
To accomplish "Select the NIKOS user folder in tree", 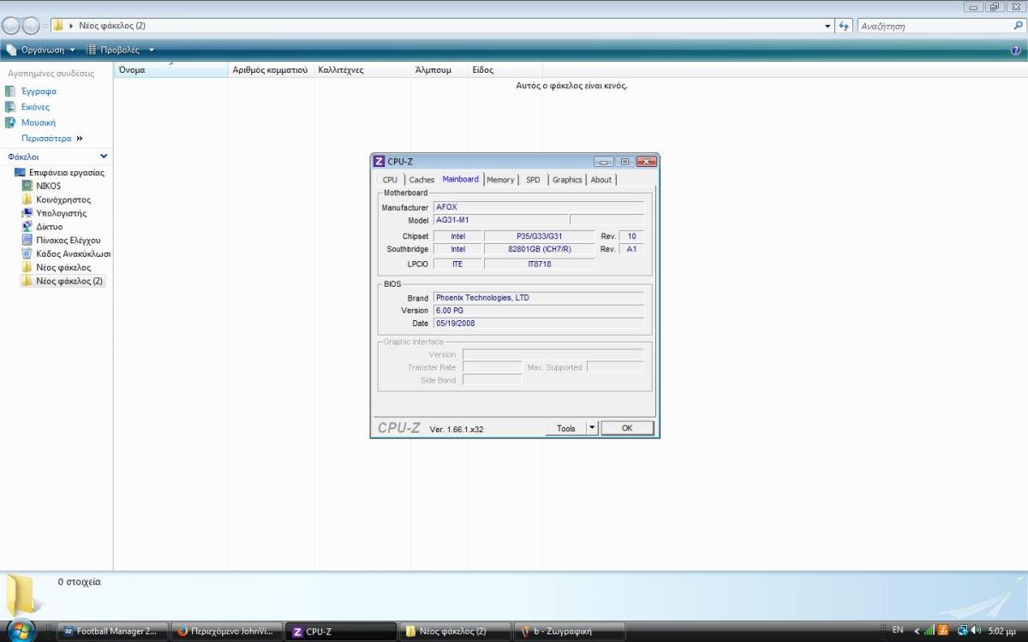I will coord(48,186).
